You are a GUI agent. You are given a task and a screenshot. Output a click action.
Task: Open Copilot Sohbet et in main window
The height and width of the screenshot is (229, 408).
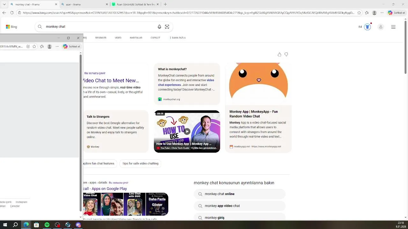[x=397, y=13]
